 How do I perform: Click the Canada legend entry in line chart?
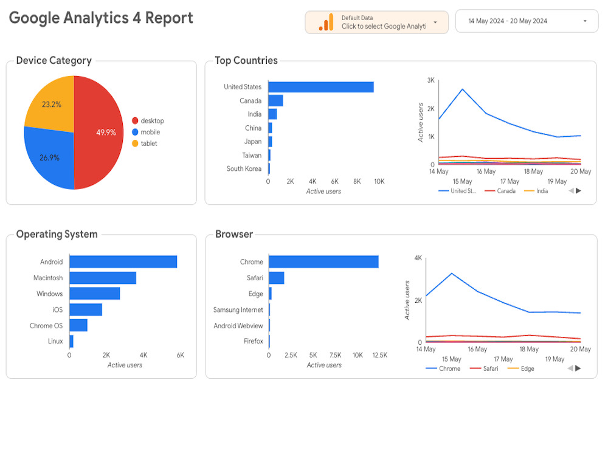[x=500, y=191]
